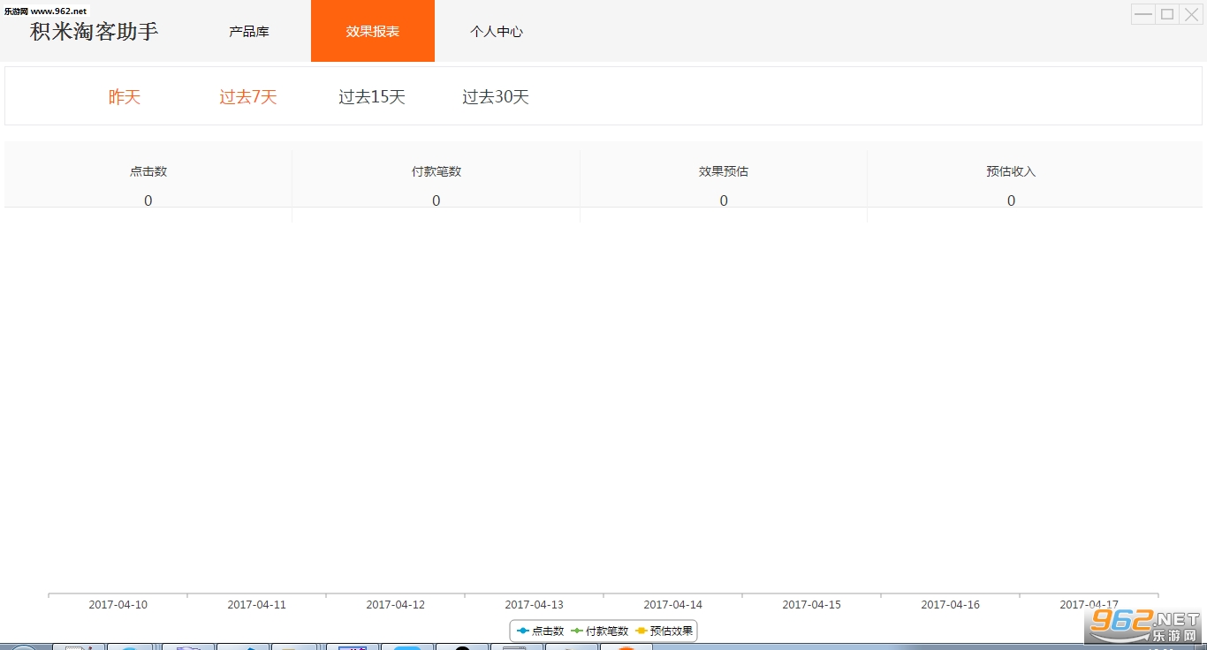Click the 付款笔数 statistic label
This screenshot has width=1207, height=650.
[x=436, y=171]
